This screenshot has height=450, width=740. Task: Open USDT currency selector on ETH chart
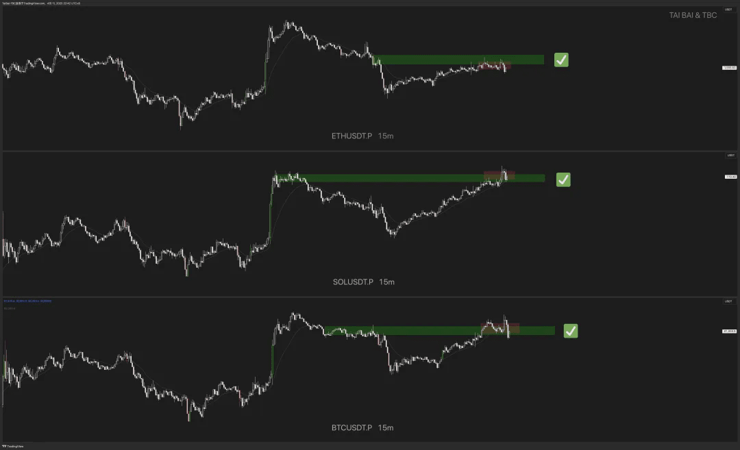[x=729, y=11]
